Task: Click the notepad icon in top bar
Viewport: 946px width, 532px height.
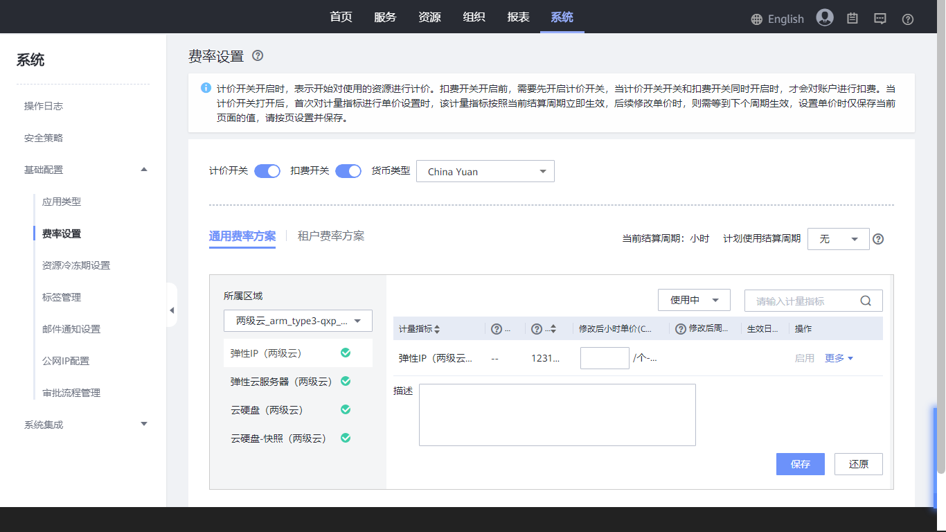Action: coord(853,19)
